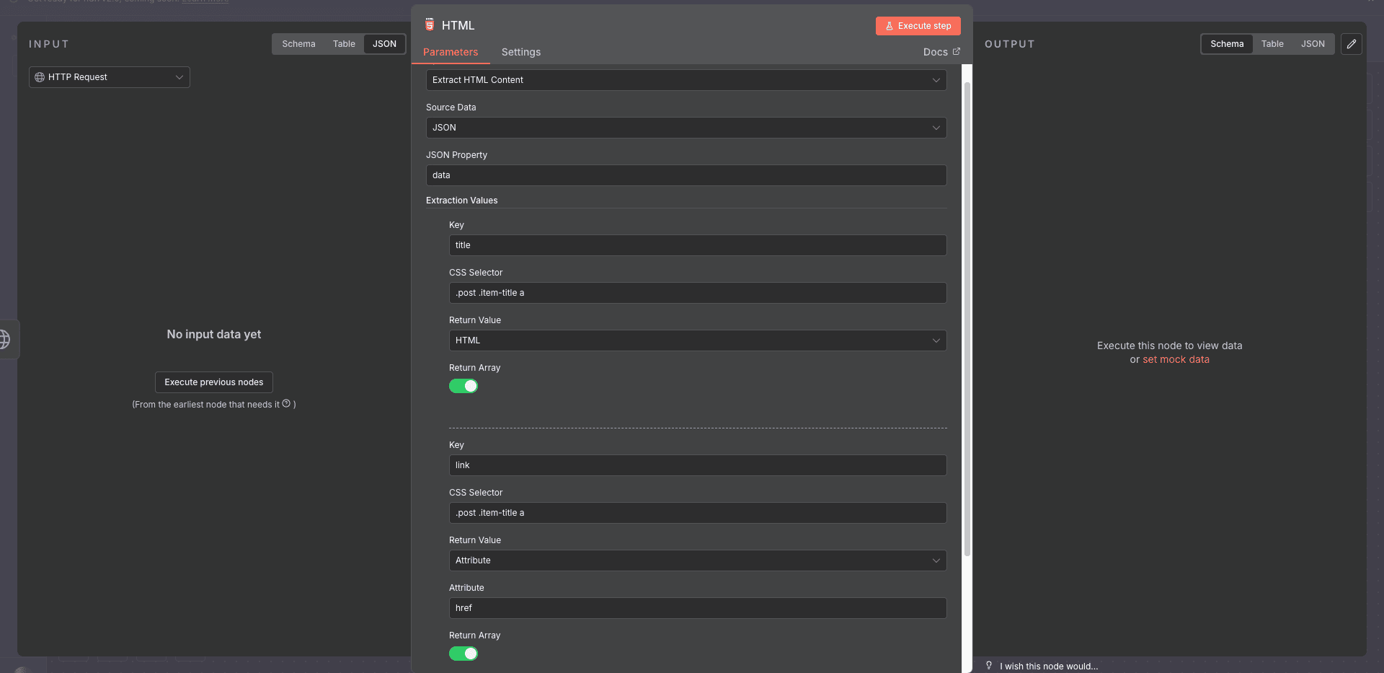The height and width of the screenshot is (673, 1384).
Task: Click the No input data yet text
Action: click(214, 334)
